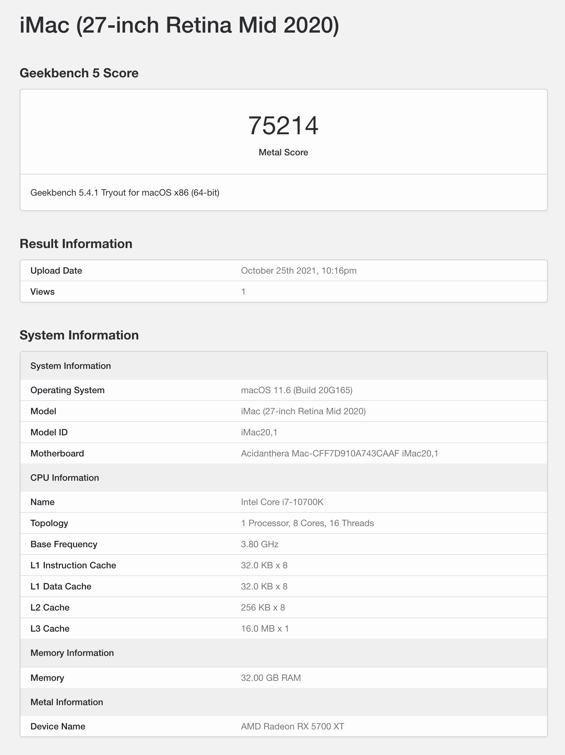Viewport: 565px width, 755px height.
Task: Click 1 Processor, 8 Cores, 16 Threads
Action: (307, 523)
